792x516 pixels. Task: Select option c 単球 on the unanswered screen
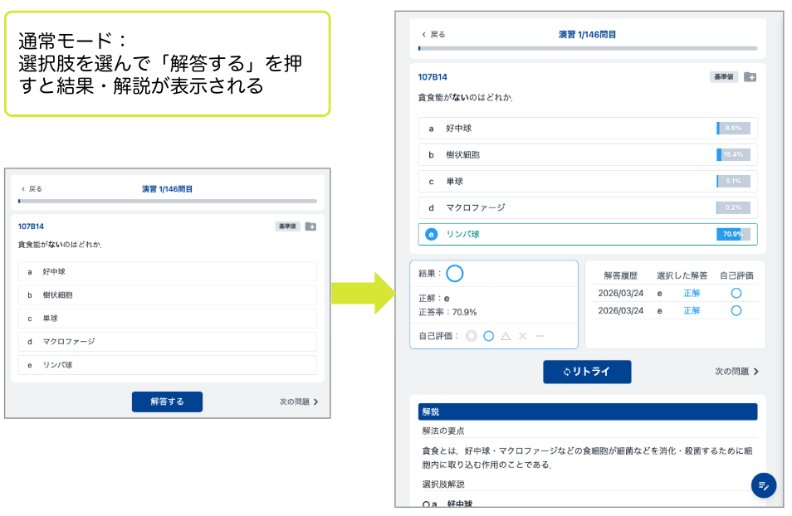167,319
